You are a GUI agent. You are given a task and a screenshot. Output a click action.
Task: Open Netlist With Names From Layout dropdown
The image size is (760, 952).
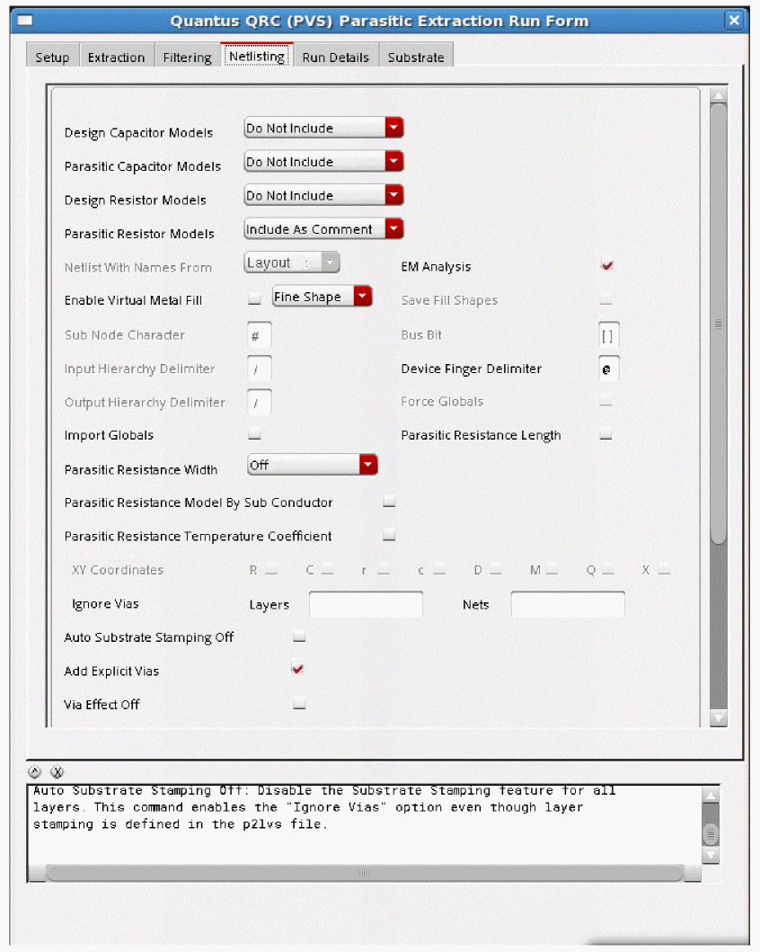coord(292,262)
